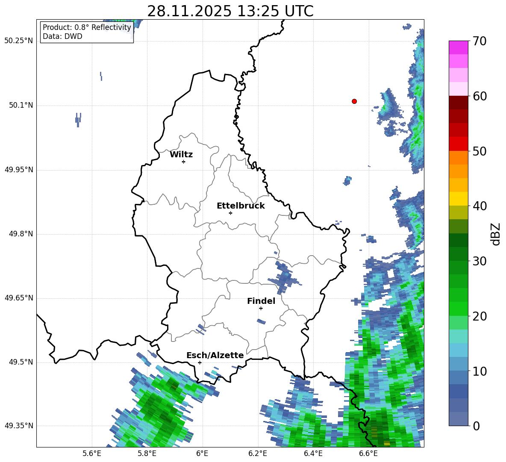Viewport: 506px width, 462px height.
Task: Click the 60 tick on colorbar
Action: 480,96
